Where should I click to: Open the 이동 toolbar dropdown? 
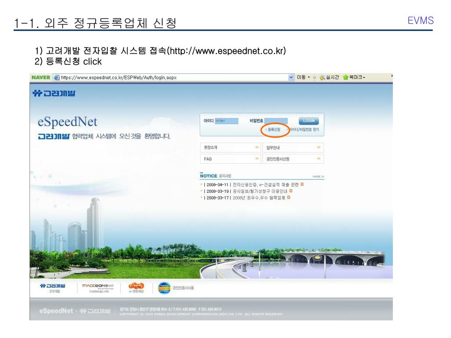303,77
